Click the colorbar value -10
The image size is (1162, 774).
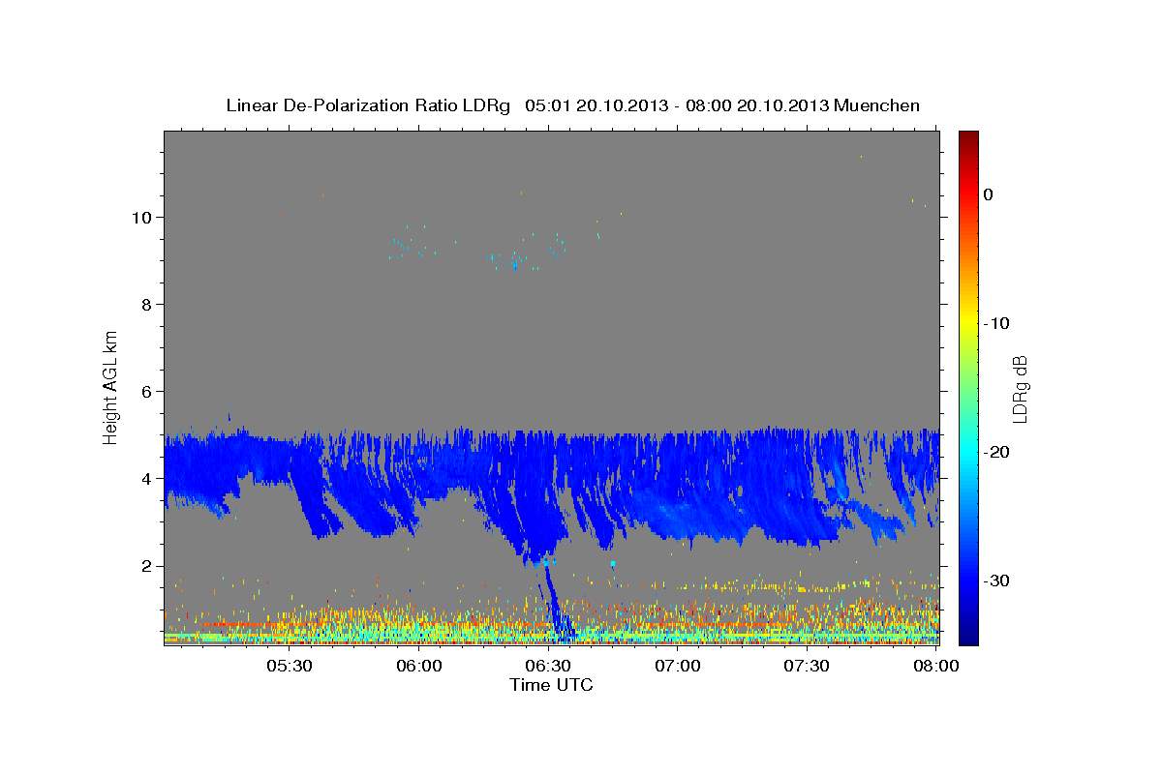coord(997,323)
